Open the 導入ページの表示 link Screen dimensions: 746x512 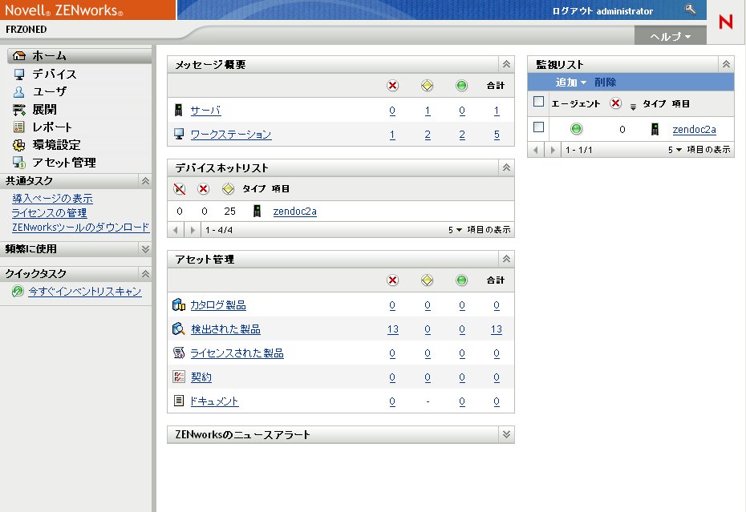coord(52,198)
